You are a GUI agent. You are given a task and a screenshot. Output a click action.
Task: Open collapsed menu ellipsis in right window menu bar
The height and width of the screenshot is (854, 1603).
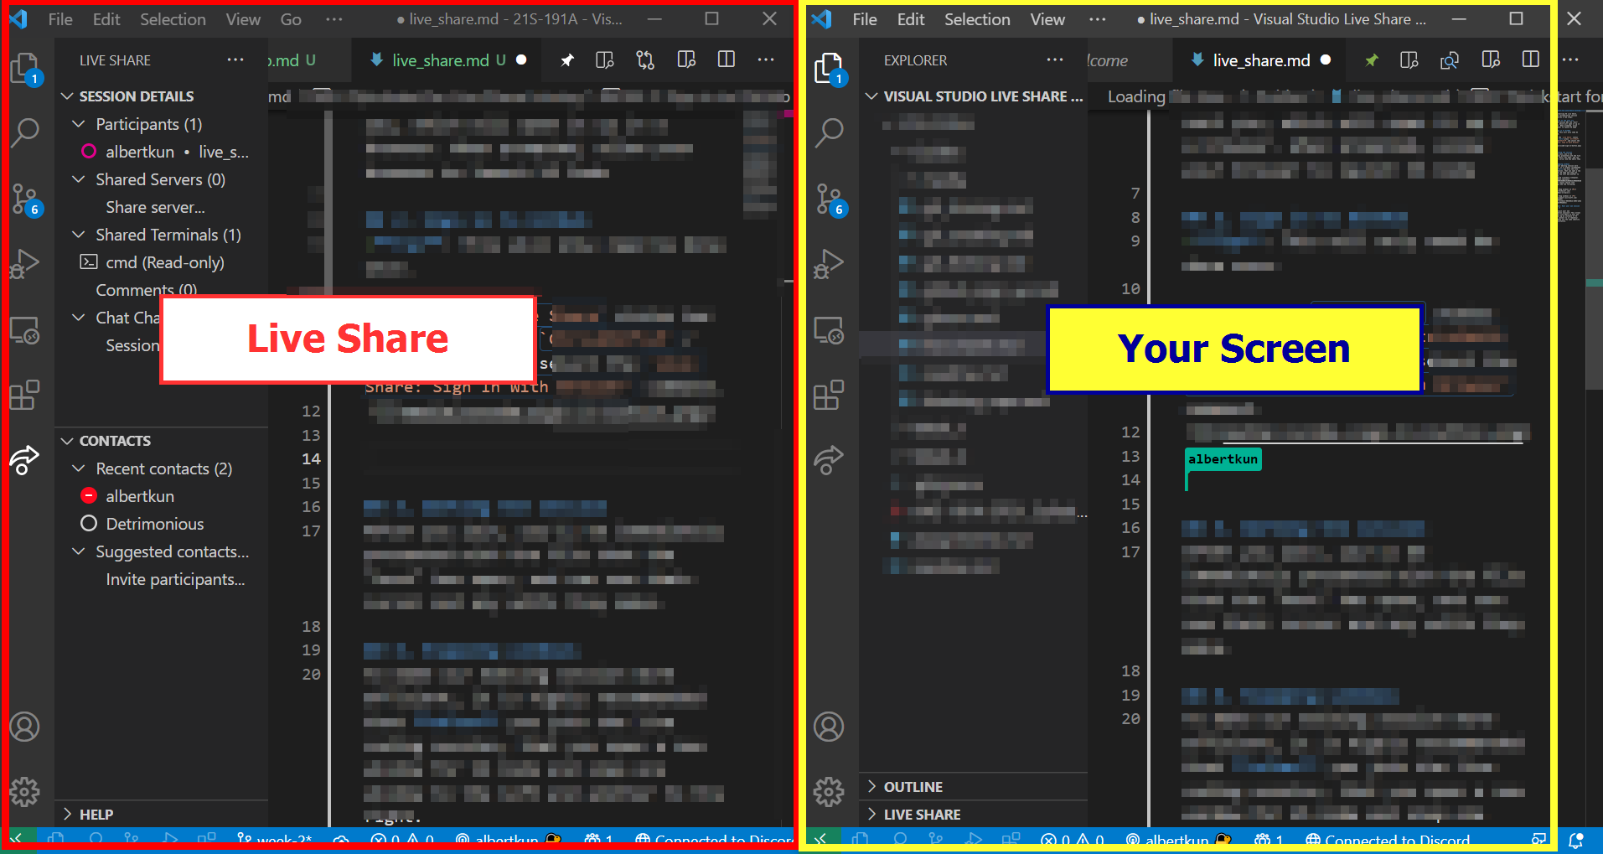[1098, 18]
